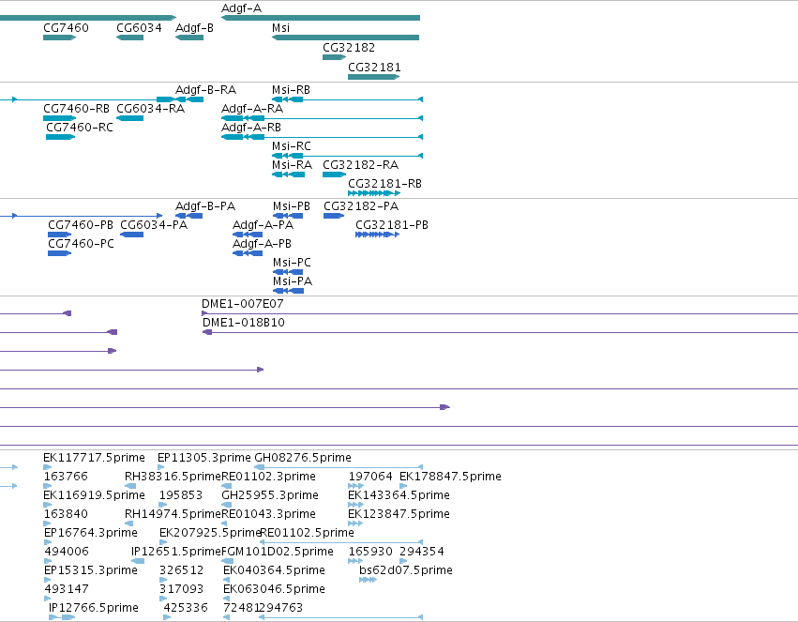Select the Adgf-A-PB protein feature

tap(248, 253)
